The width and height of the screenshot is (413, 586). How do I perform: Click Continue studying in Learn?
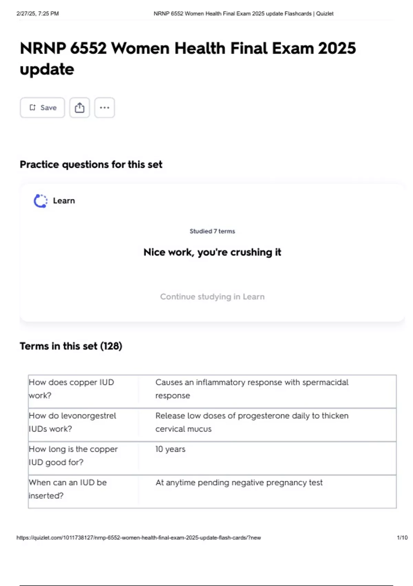pos(212,297)
